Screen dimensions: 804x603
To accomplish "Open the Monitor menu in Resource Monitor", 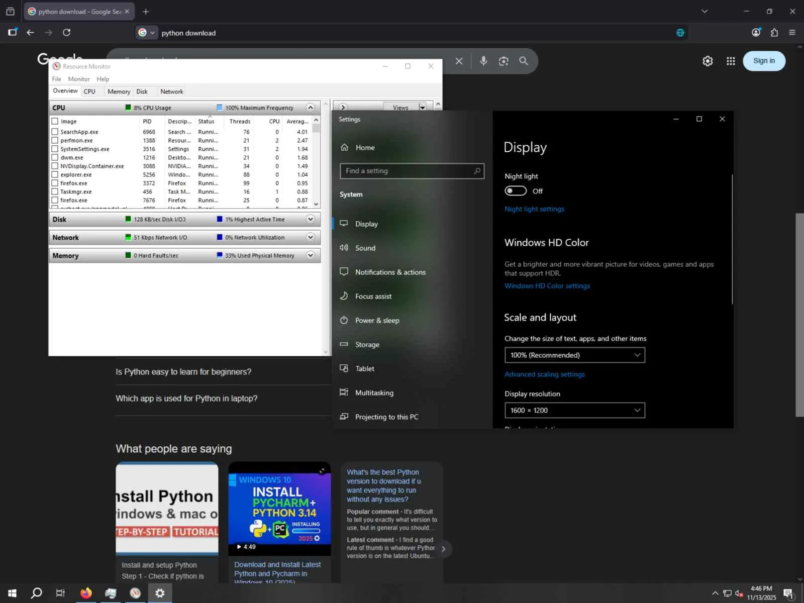I will [79, 79].
